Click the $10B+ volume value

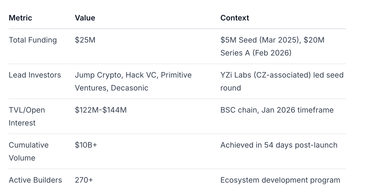pyautogui.click(x=86, y=145)
